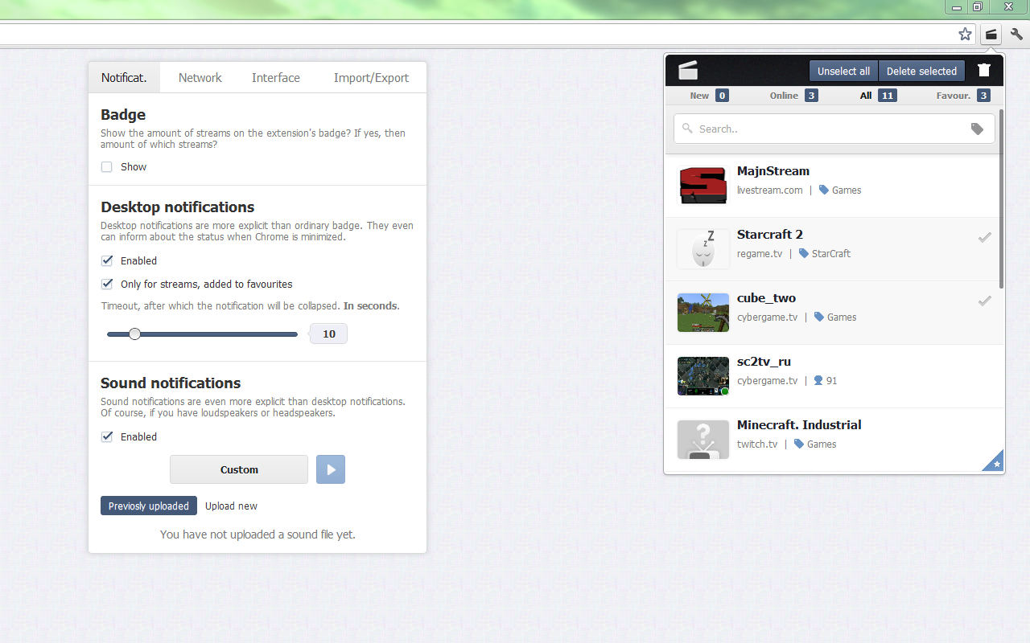The image size is (1030, 643).
Task: Click the regame.tv text under Starcraft 2
Action: click(760, 254)
